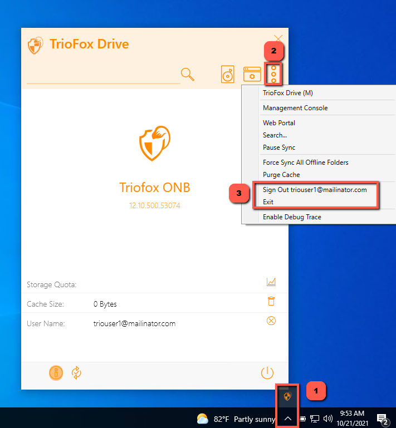Click version number 12.10.500.53074
Viewport: 396px width, 428px height.
(155, 205)
